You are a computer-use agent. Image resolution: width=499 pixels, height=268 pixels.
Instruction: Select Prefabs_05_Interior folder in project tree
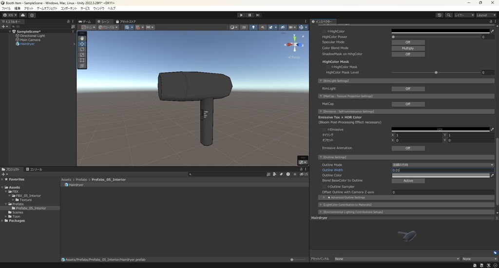(x=31, y=208)
